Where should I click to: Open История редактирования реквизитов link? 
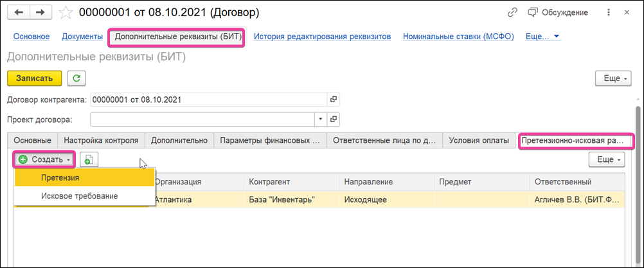click(323, 37)
